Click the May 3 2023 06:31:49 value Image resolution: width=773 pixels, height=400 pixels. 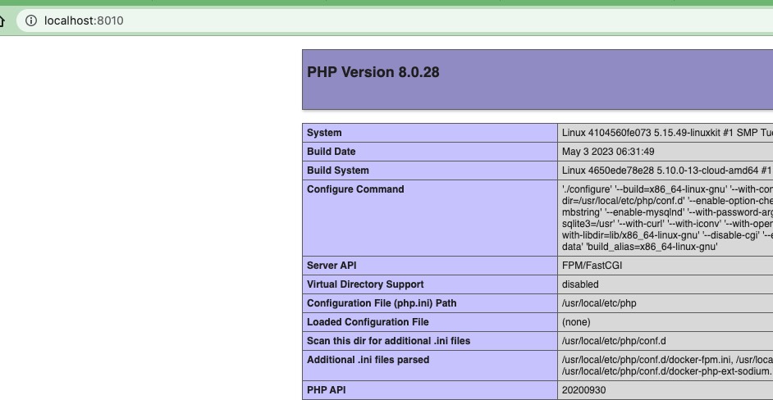coord(608,152)
